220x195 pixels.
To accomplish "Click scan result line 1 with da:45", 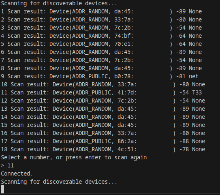I will [x=101, y=11].
